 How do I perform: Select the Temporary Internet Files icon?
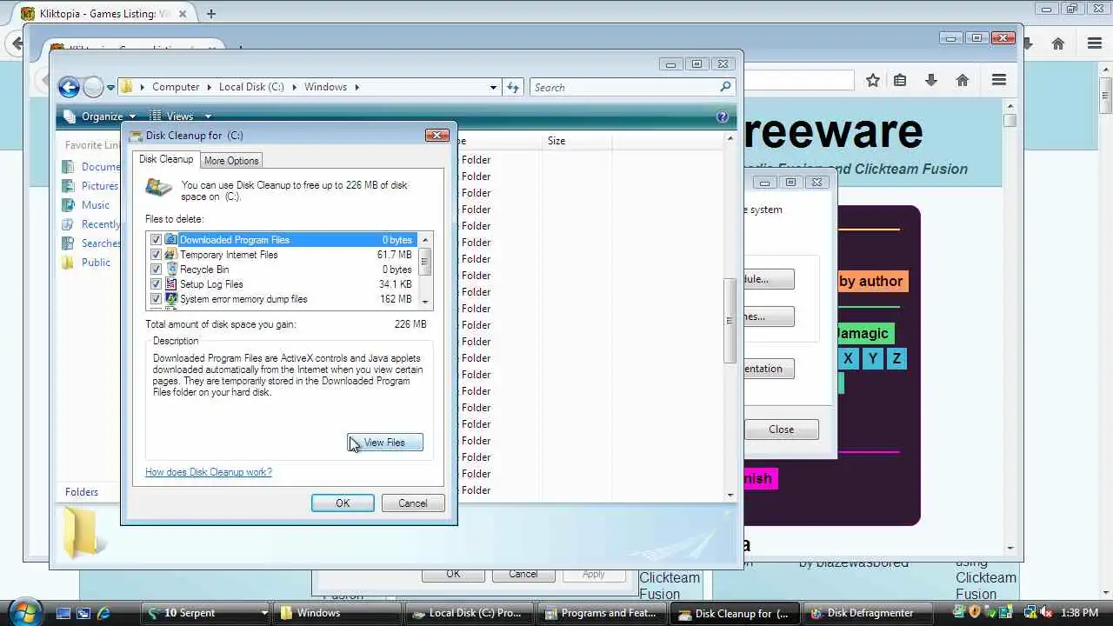point(171,255)
